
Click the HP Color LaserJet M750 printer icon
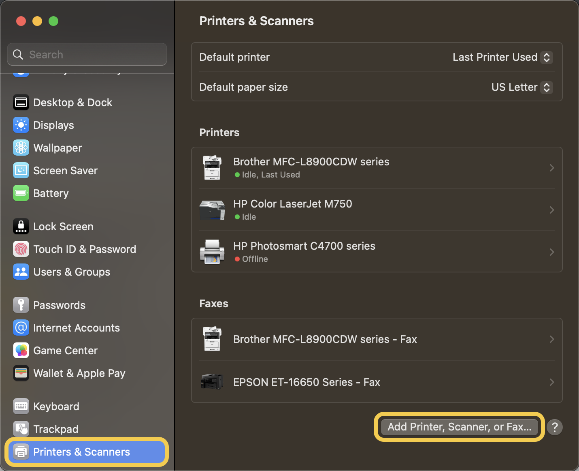coord(213,210)
